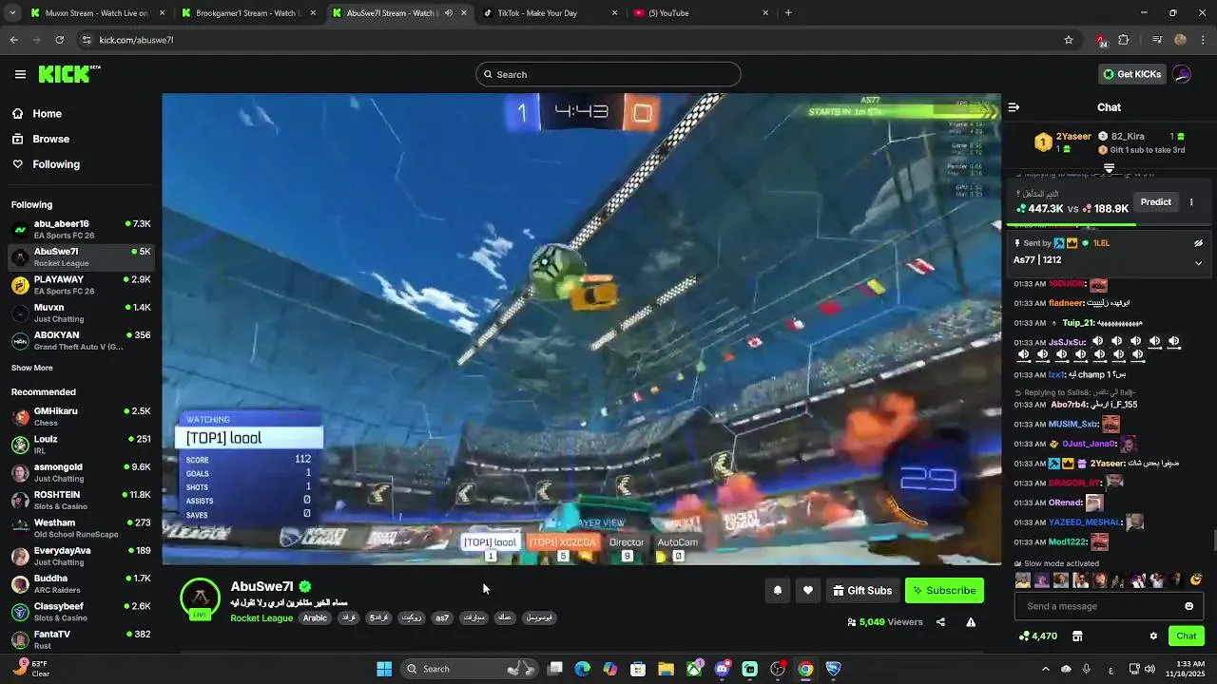This screenshot has height=684, width=1217.
Task: Open chat settings gear
Action: coord(1153,636)
